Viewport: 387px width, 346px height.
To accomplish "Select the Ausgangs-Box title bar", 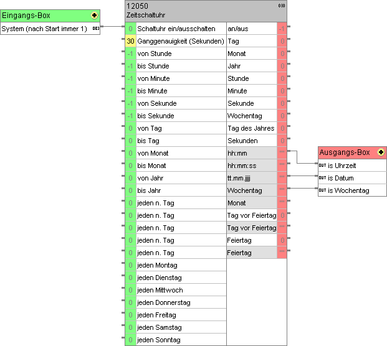I will [x=345, y=152].
